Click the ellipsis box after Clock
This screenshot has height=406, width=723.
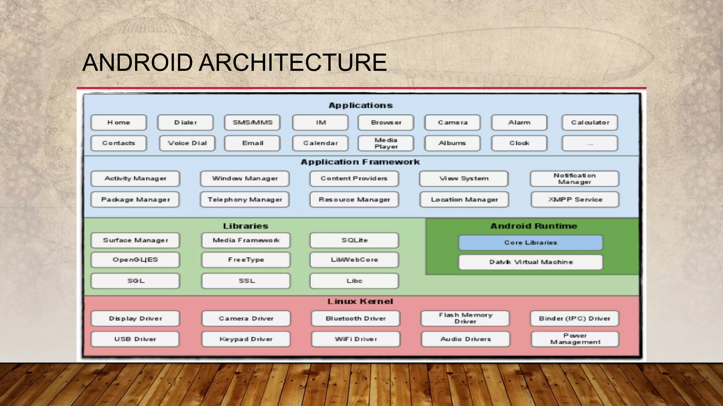590,143
